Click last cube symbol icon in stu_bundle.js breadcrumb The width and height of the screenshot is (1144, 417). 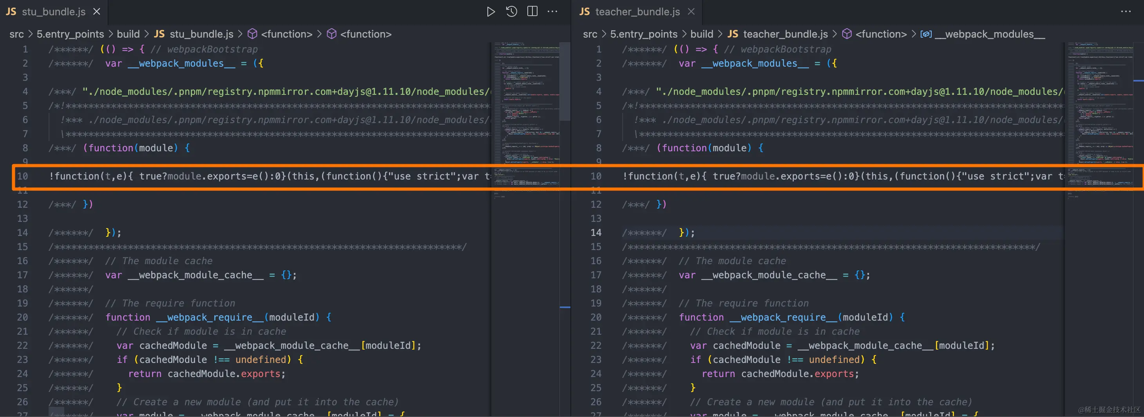pos(331,34)
